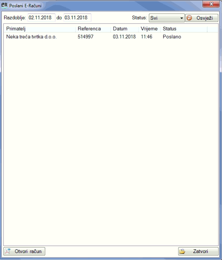Image resolution: width=222 pixels, height=260 pixels.
Task: Sort by the Status column header
Action: tap(184, 29)
